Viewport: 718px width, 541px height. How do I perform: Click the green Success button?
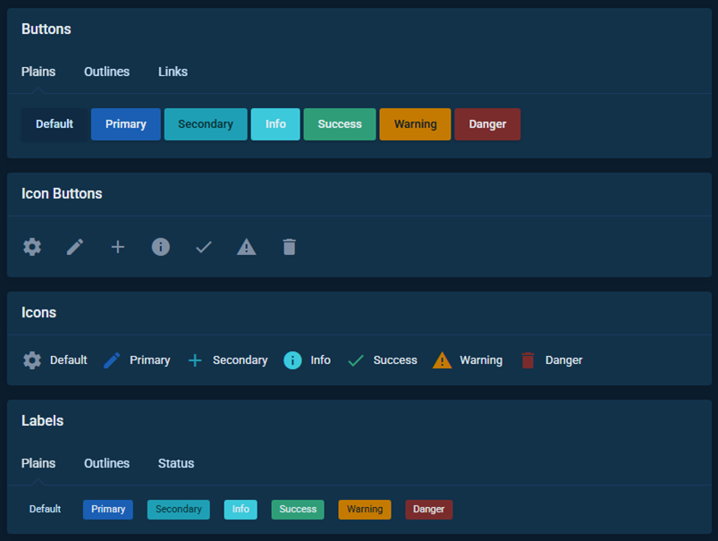pos(340,124)
